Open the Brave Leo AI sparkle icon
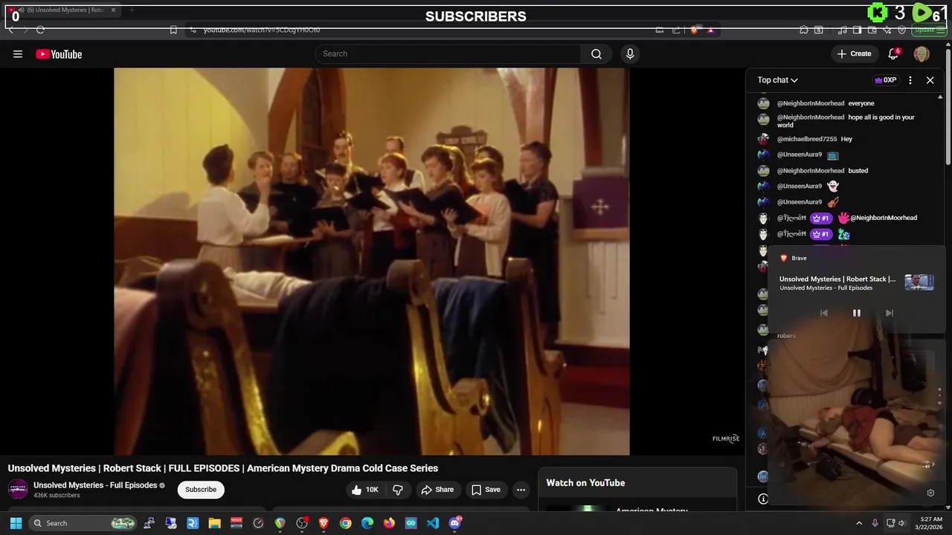The width and height of the screenshot is (952, 535). (x=889, y=30)
